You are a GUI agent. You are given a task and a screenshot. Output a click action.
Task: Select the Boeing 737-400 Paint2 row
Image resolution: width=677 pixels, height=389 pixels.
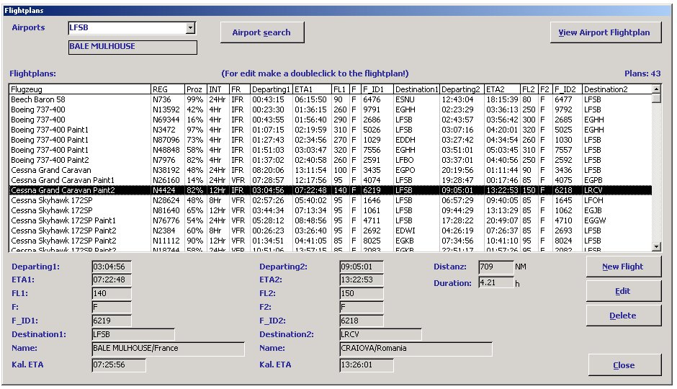[x=331, y=160]
